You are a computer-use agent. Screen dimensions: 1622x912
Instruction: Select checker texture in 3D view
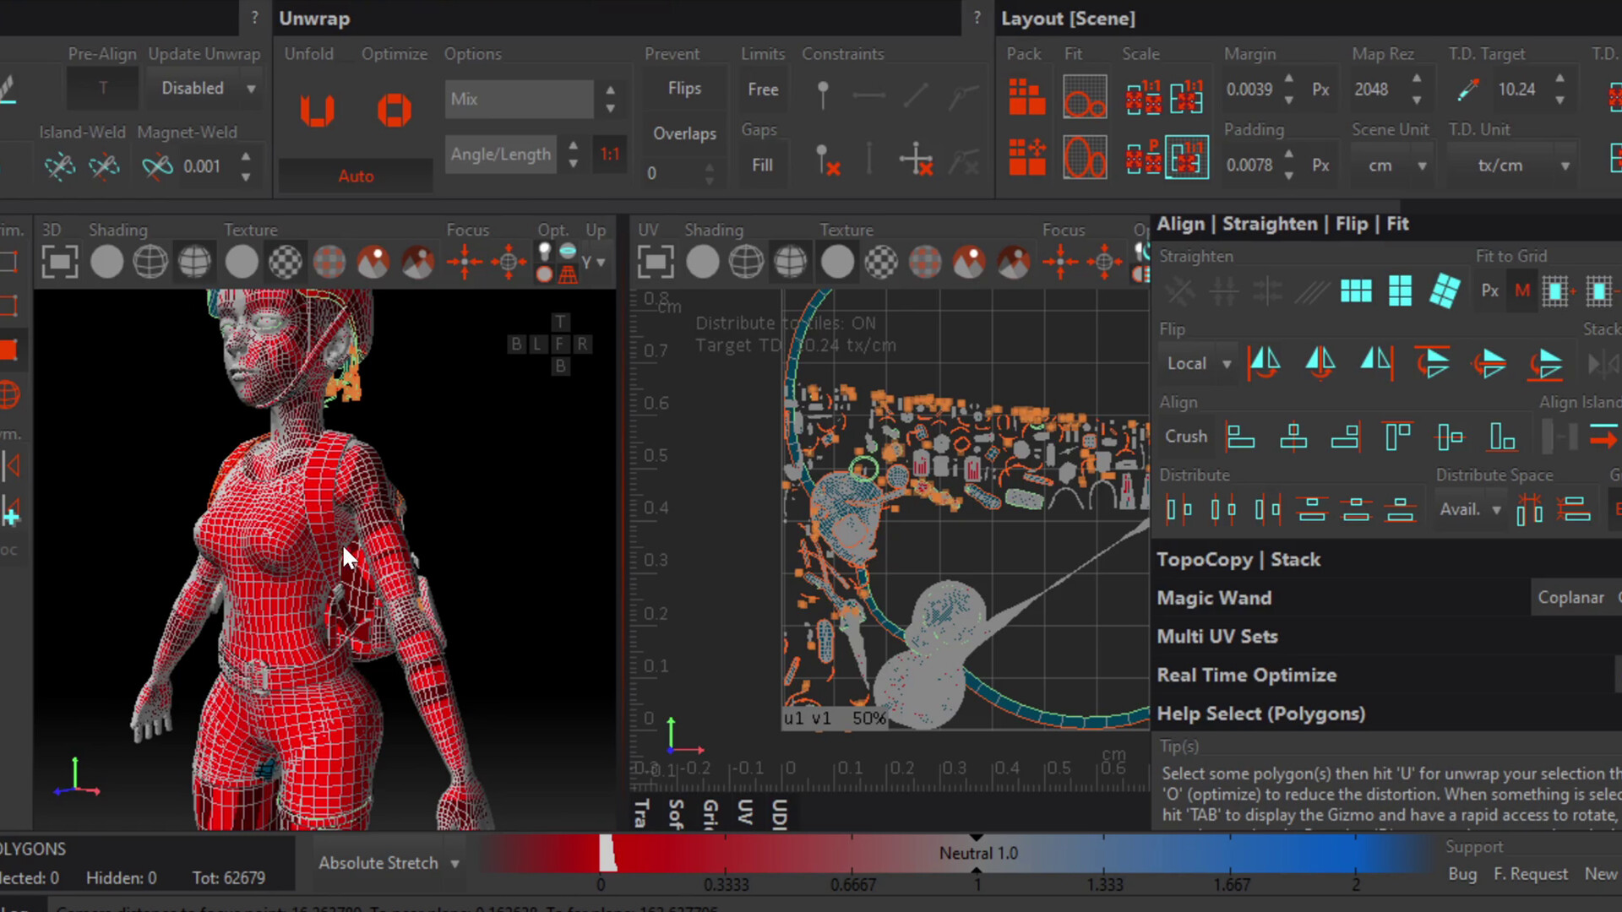click(286, 262)
